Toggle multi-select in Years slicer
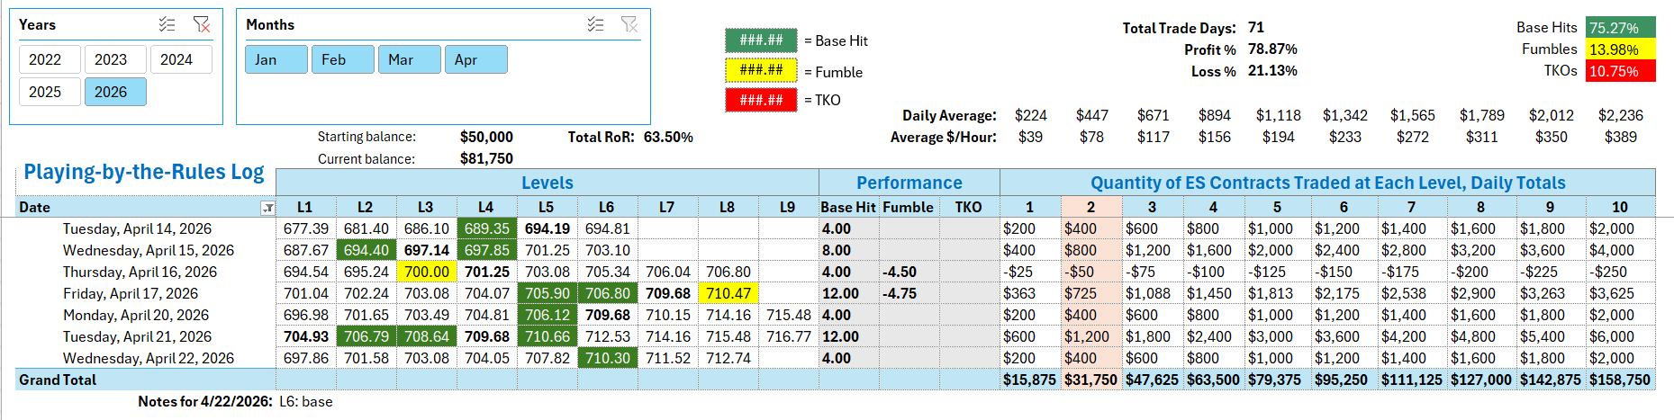Image resolution: width=1674 pixels, height=420 pixels. [167, 24]
